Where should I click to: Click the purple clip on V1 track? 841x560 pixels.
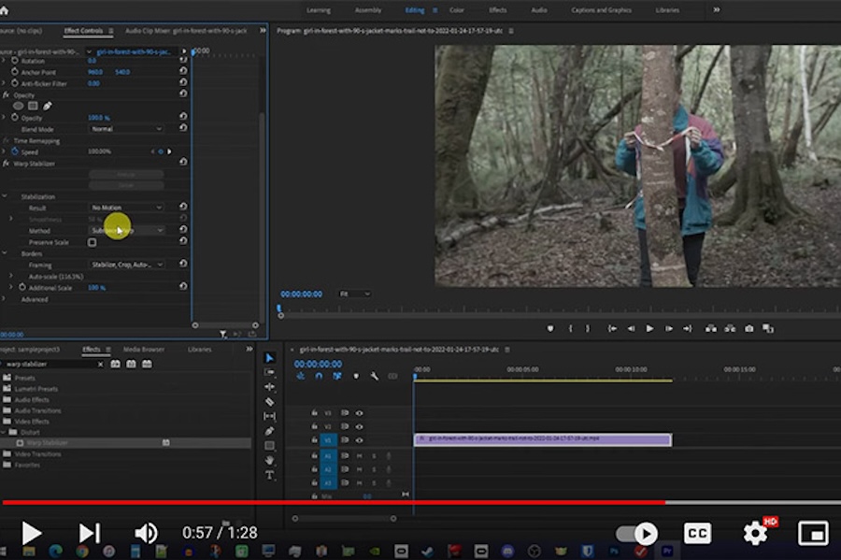click(542, 439)
